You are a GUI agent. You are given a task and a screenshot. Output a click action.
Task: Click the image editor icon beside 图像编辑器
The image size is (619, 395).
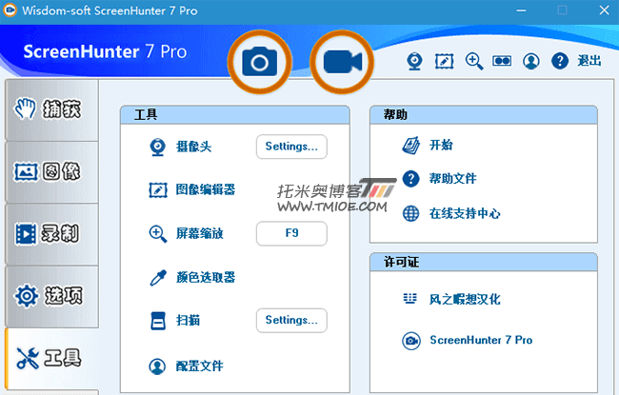(x=157, y=189)
